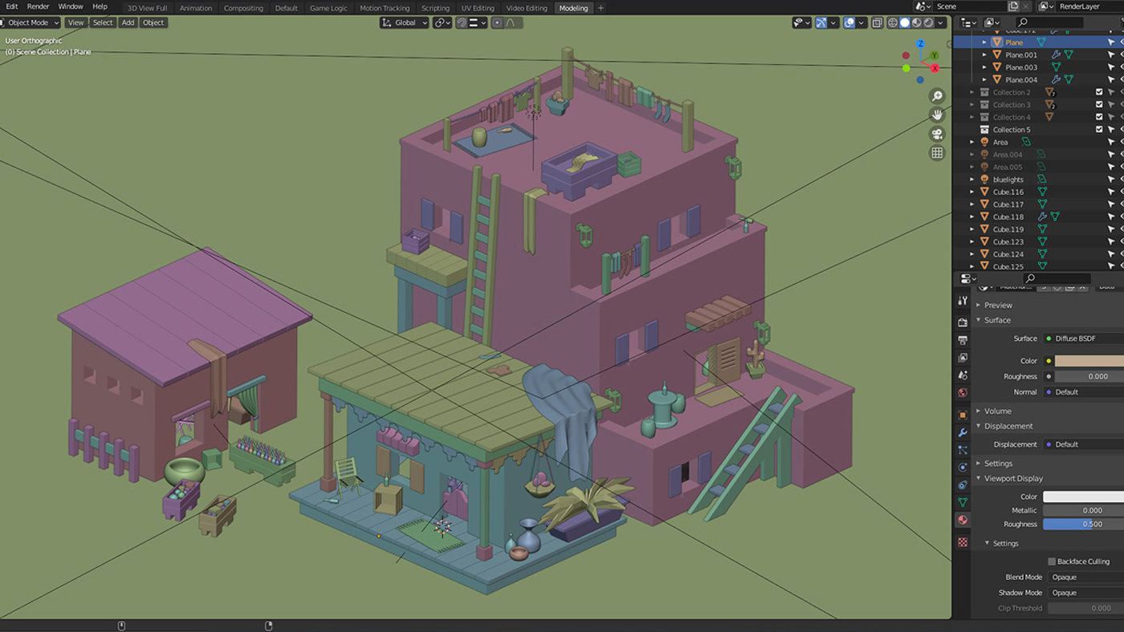Open the Blend Mode dropdown
The width and height of the screenshot is (1124, 632).
[x=1084, y=577]
